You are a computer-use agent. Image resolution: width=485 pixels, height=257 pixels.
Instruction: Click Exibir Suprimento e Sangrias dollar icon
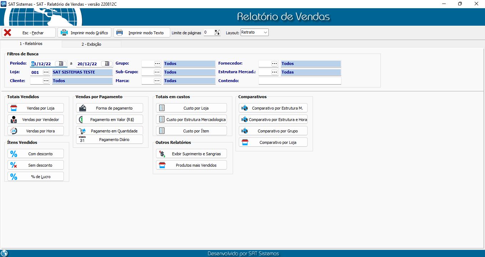click(162, 154)
